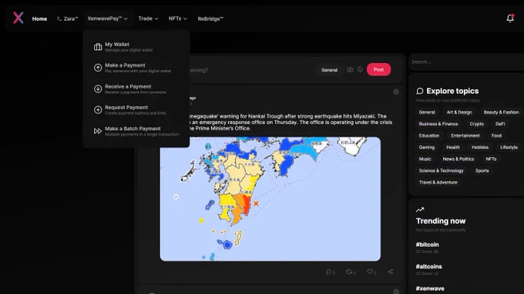Select Request Payment menu entry

coord(136,110)
